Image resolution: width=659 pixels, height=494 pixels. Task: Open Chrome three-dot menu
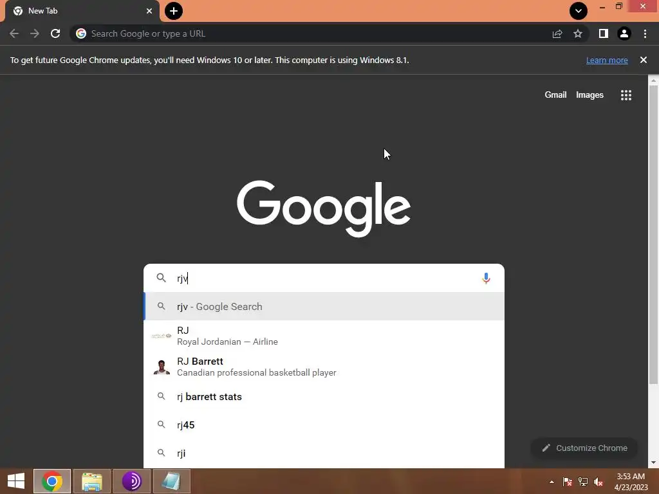645,33
